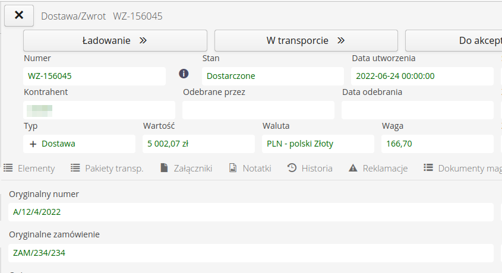This screenshot has width=502, height=273.
Task: Click the Wartość field 5 002,07 zł
Action: pos(199,144)
